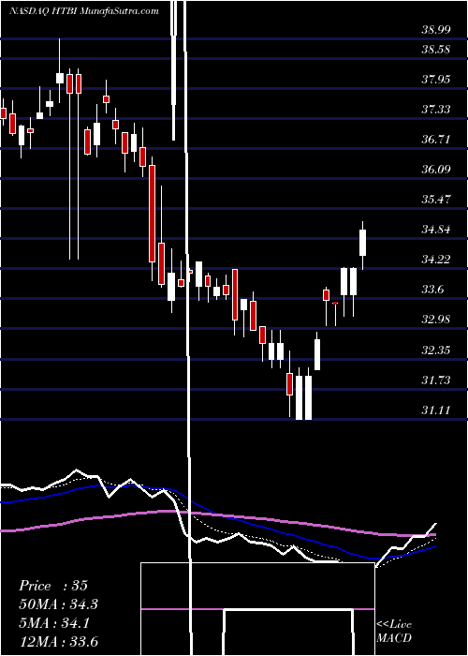Image resolution: width=468 pixels, height=656 pixels.
Task: Click the 33.6 price axis label
Action: 432,290
